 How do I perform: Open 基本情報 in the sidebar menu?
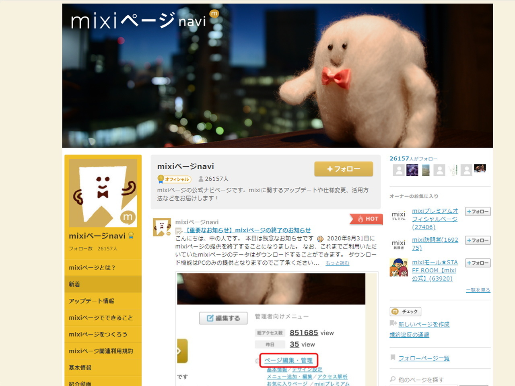(103, 368)
